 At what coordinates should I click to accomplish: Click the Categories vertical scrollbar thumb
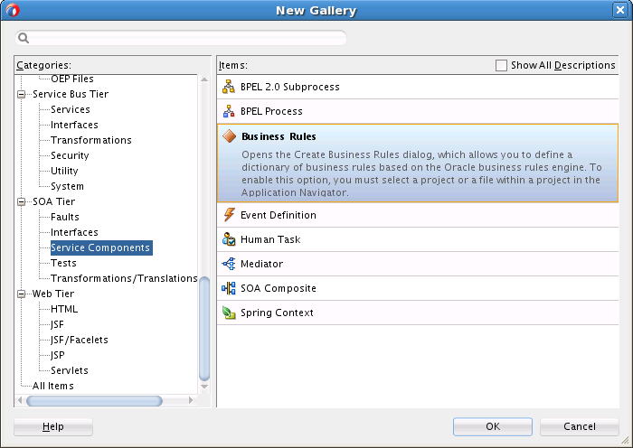click(x=204, y=328)
